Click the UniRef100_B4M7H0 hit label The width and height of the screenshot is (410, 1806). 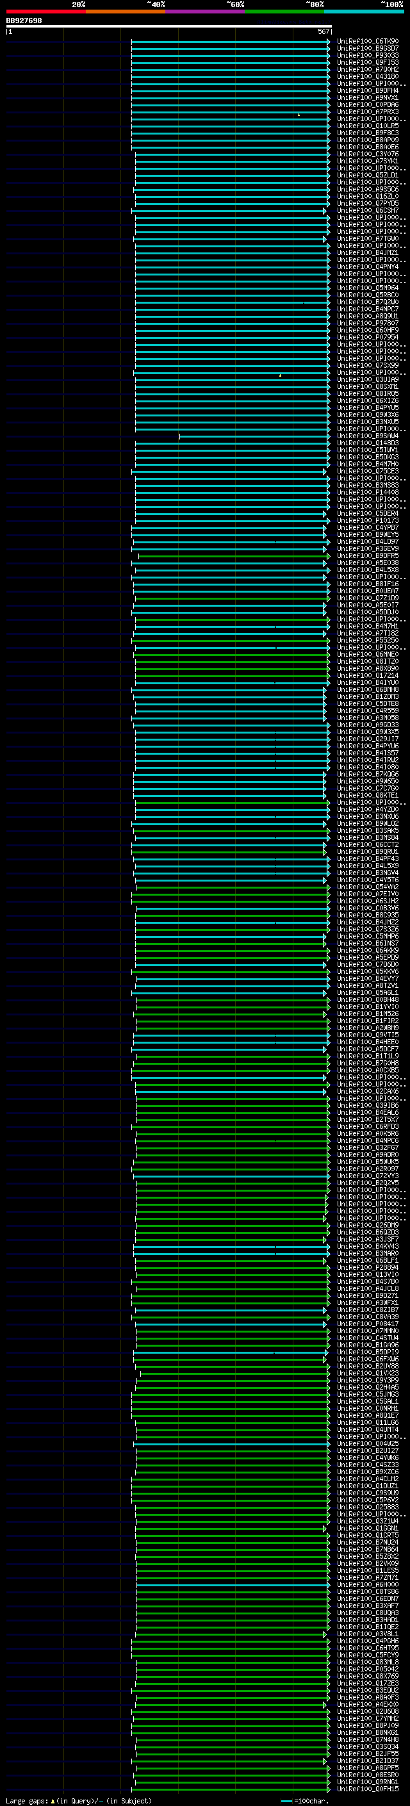coord(367,464)
